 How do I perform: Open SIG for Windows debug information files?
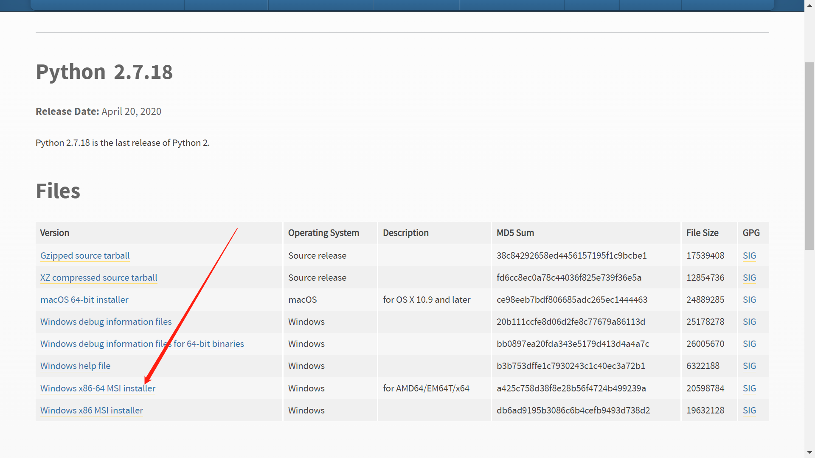749,322
